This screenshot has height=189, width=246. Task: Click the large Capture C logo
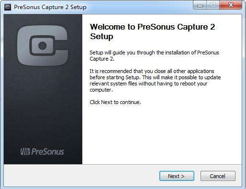43,46
